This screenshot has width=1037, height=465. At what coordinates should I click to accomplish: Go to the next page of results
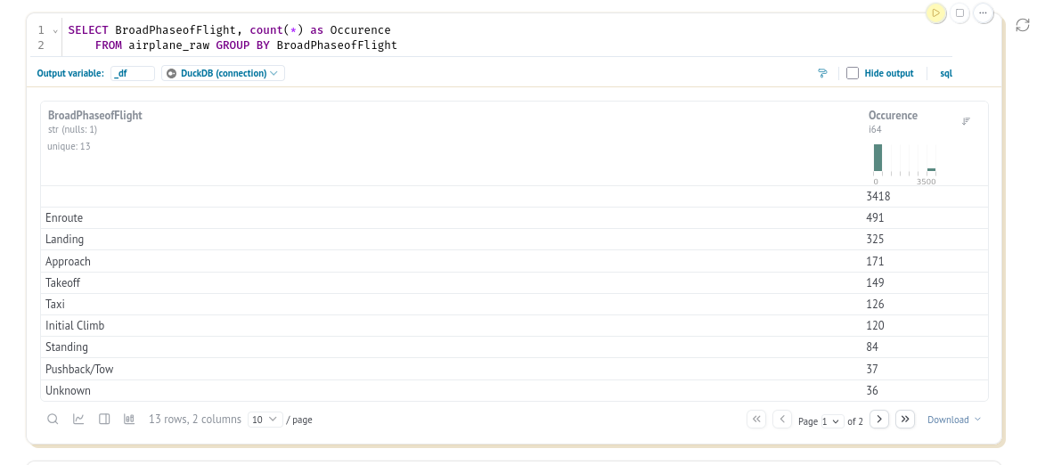click(x=879, y=419)
